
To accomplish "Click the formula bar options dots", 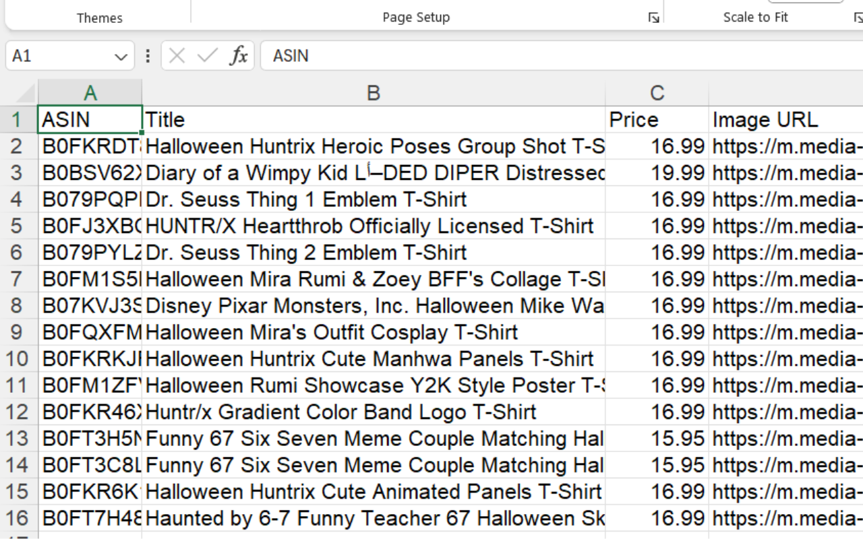I will point(148,56).
